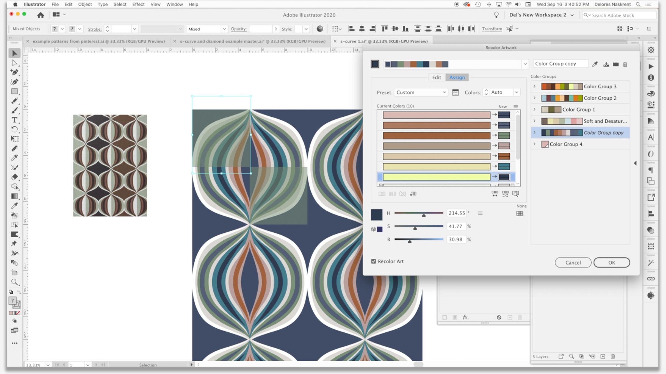This screenshot has height=374, width=666.
Task: Open the Effect menu
Action: click(x=138, y=4)
